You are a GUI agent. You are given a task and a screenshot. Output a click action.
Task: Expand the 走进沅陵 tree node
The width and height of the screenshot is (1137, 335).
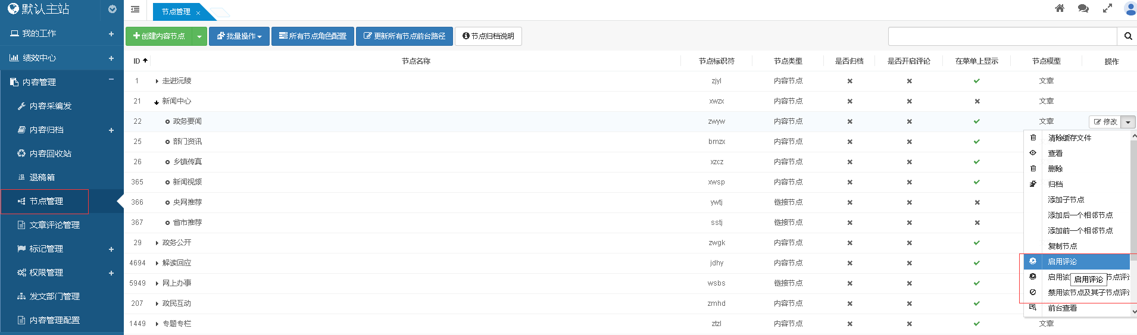click(157, 82)
